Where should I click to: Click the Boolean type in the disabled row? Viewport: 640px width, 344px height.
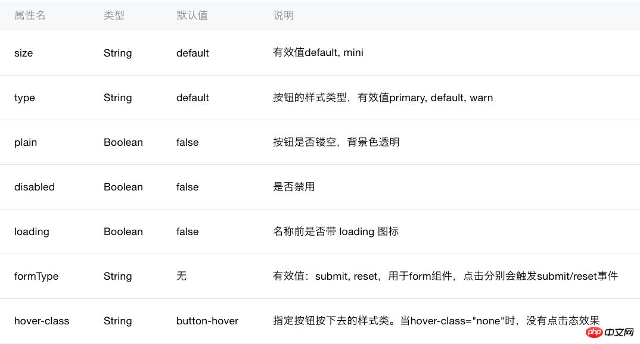(123, 187)
